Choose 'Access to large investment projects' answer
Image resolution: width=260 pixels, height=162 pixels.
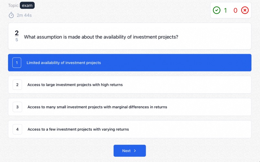tap(130, 85)
